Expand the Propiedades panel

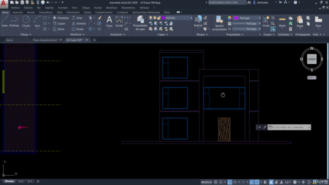pos(235,34)
